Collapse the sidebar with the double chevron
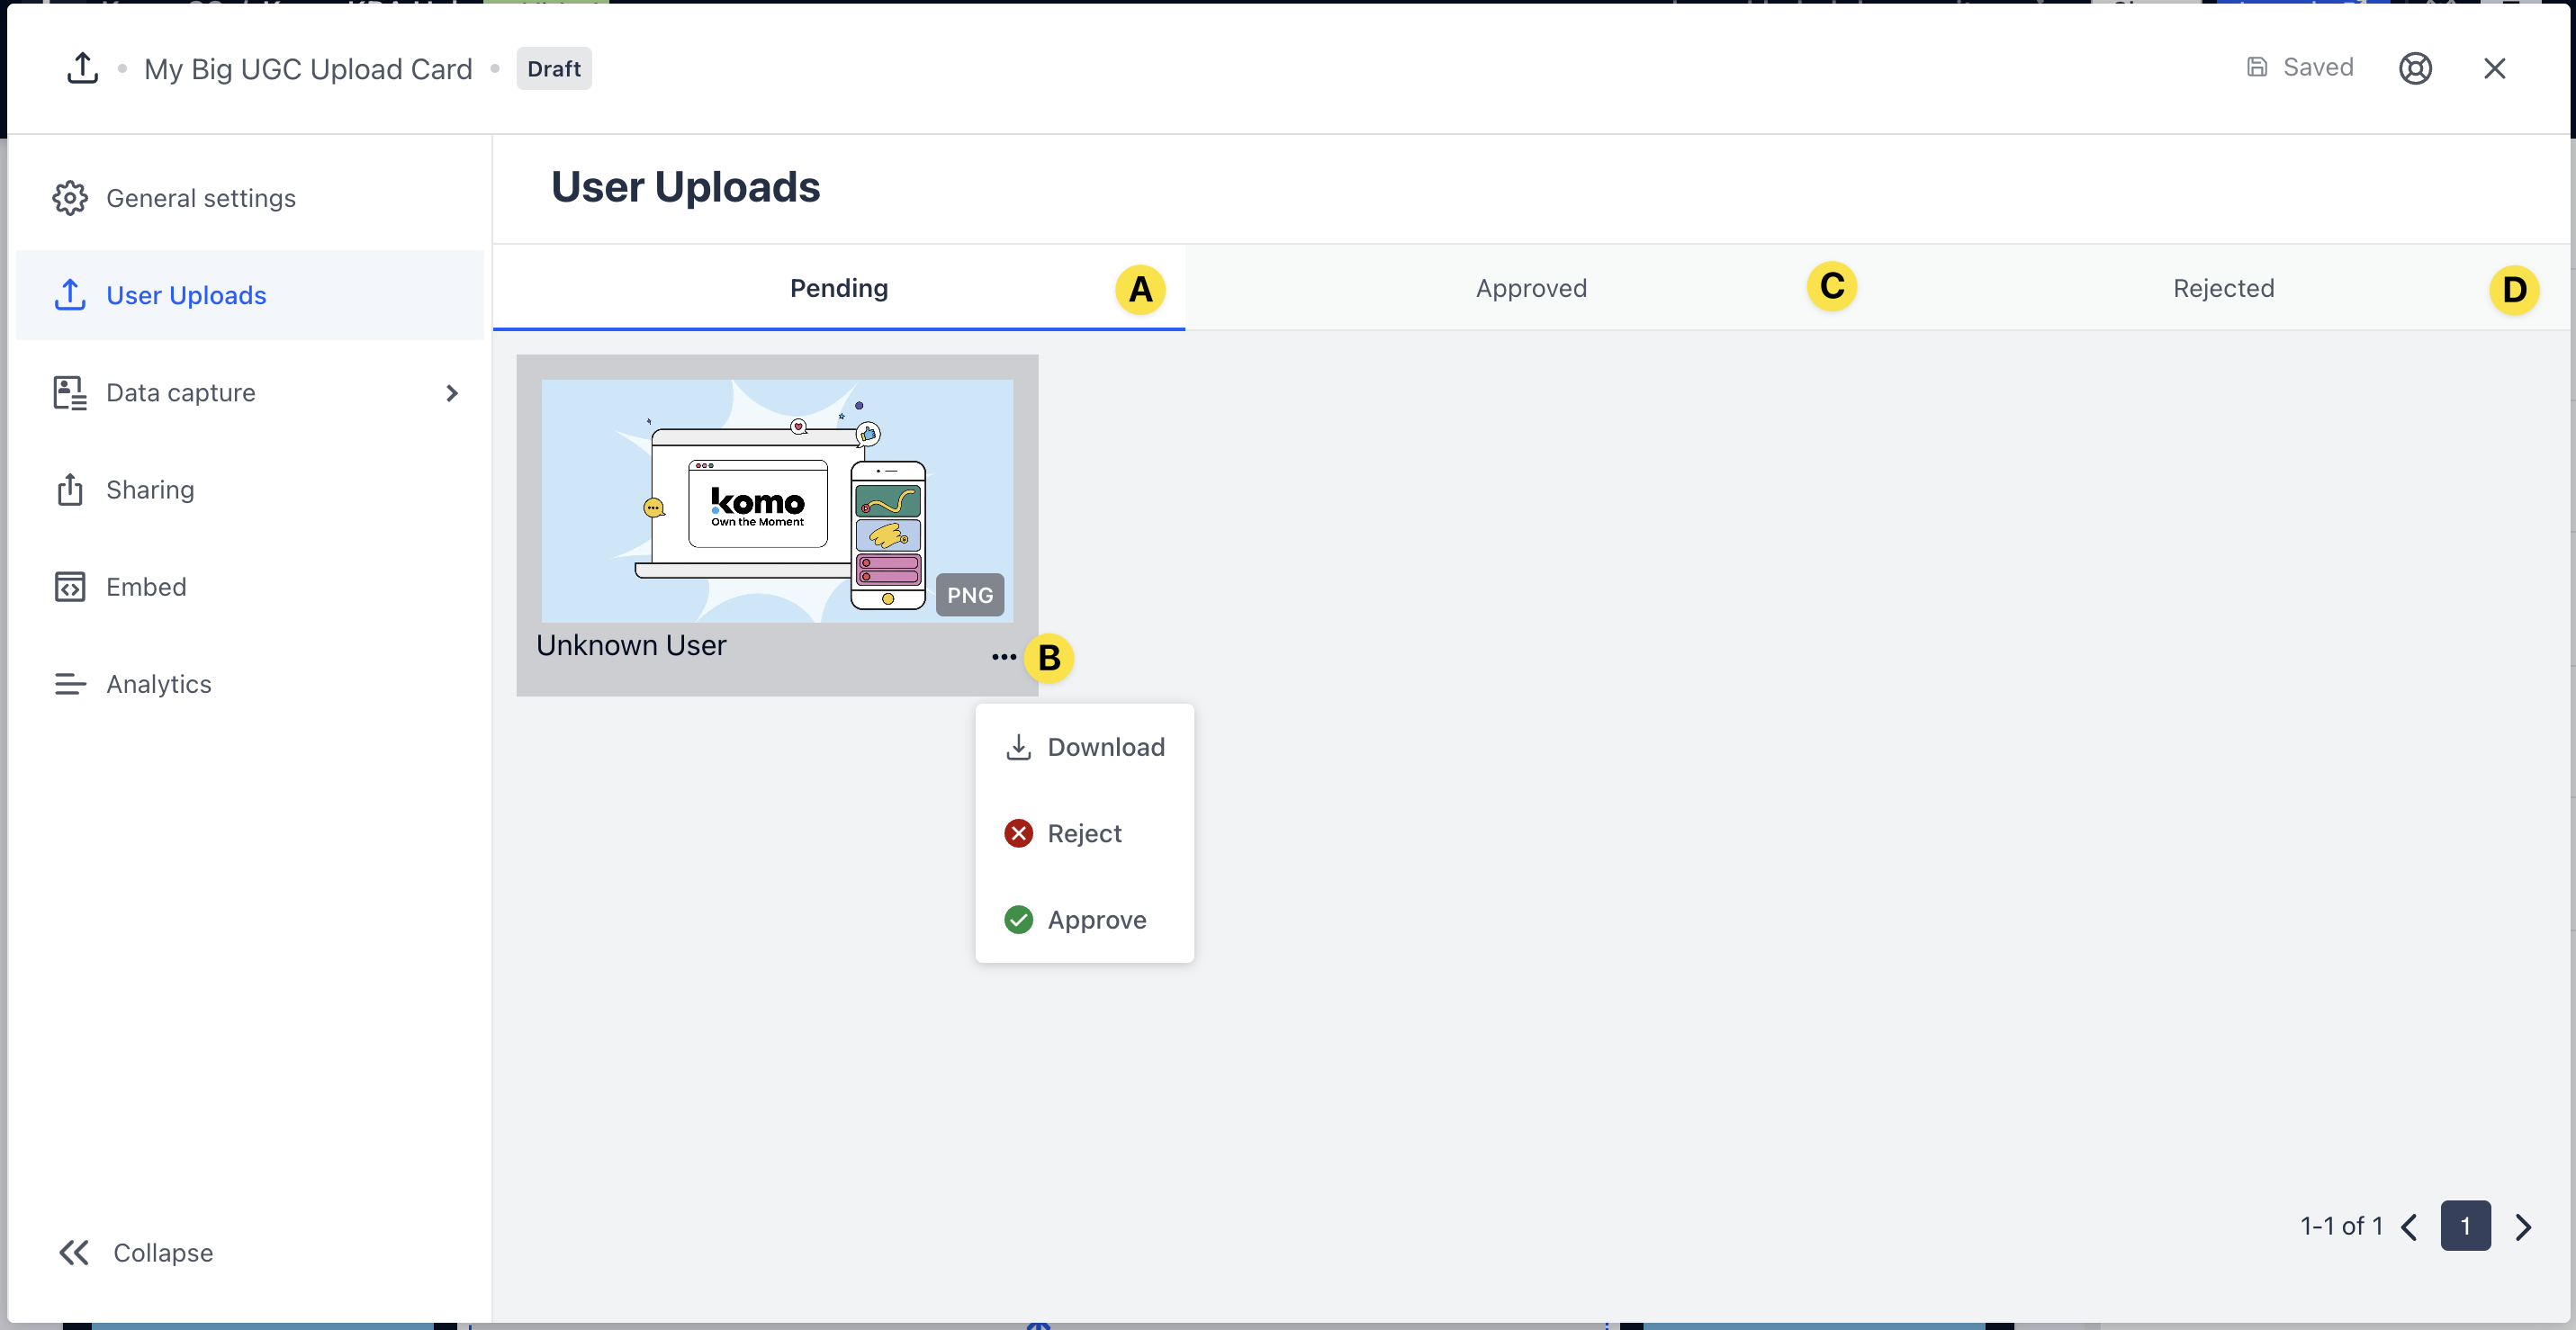This screenshot has height=1330, width=2576. click(x=74, y=1252)
